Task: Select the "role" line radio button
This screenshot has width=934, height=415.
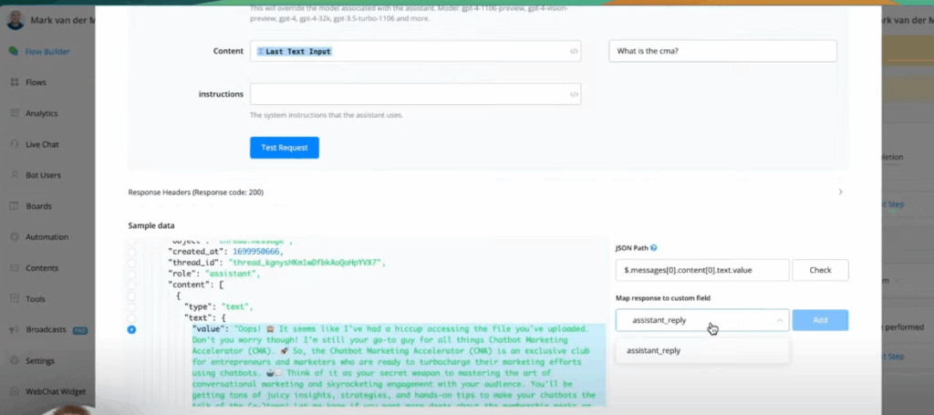Action: click(131, 274)
